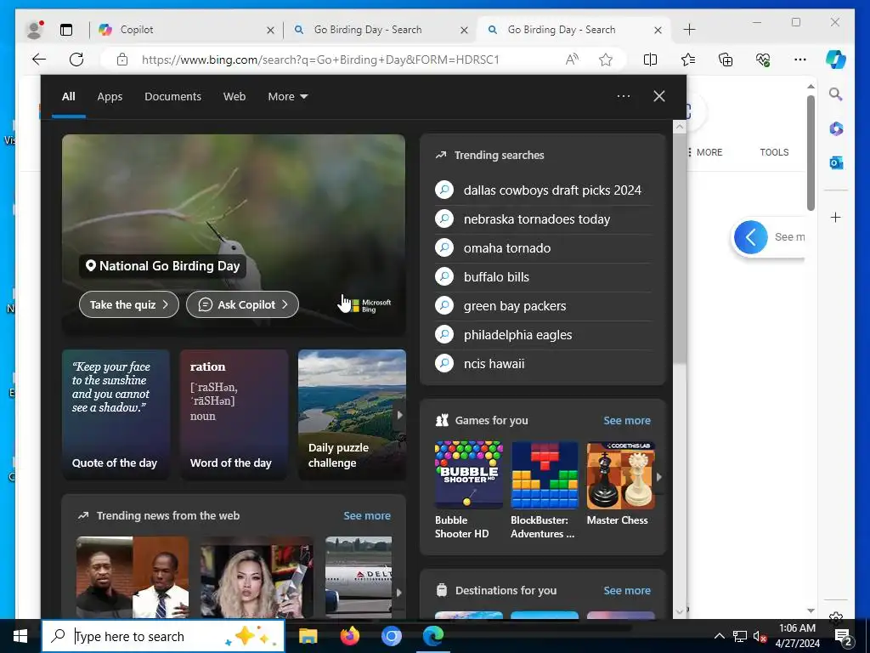Open the green bay packers trending search
Image resolution: width=870 pixels, height=653 pixels.
543,306
